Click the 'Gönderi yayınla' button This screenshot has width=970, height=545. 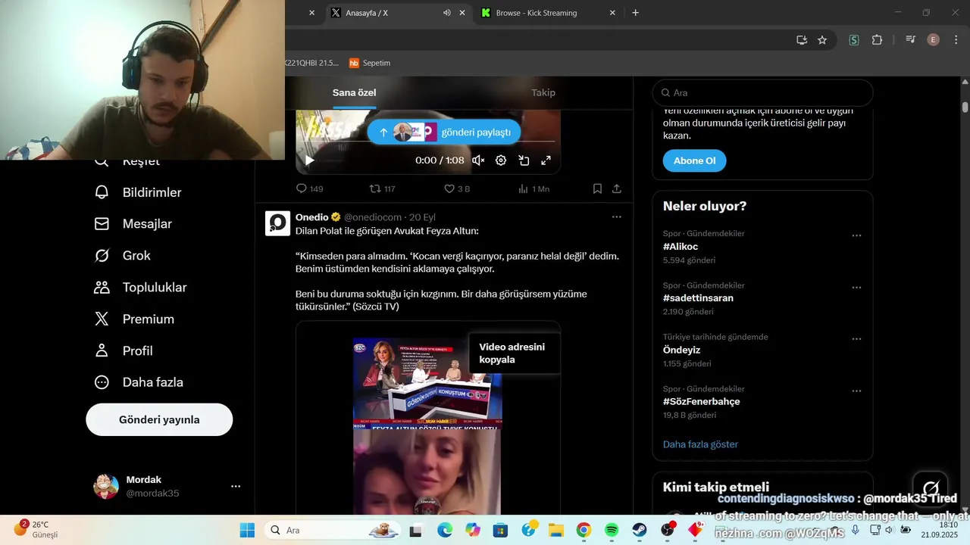[x=159, y=419]
